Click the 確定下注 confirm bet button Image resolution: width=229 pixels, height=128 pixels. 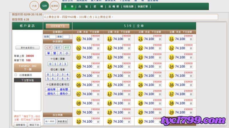pyautogui.click(x=34, y=125)
